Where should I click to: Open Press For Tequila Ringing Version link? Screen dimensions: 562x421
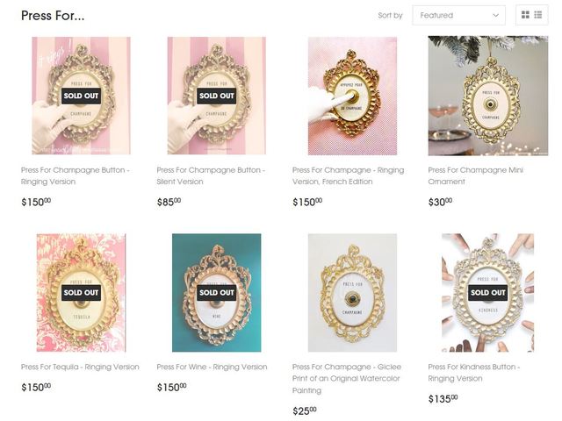tap(80, 367)
